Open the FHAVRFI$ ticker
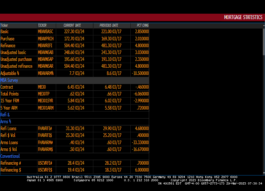This screenshot has height=191, width=265. click(x=45, y=136)
